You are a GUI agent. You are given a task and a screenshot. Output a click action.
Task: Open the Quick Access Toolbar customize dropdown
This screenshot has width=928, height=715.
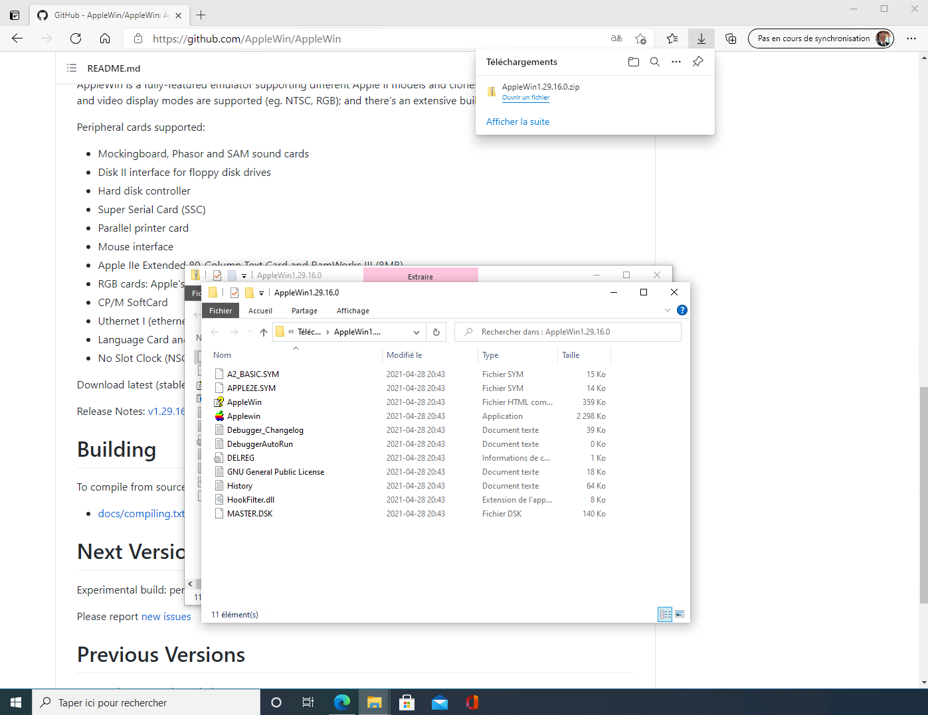[261, 293]
